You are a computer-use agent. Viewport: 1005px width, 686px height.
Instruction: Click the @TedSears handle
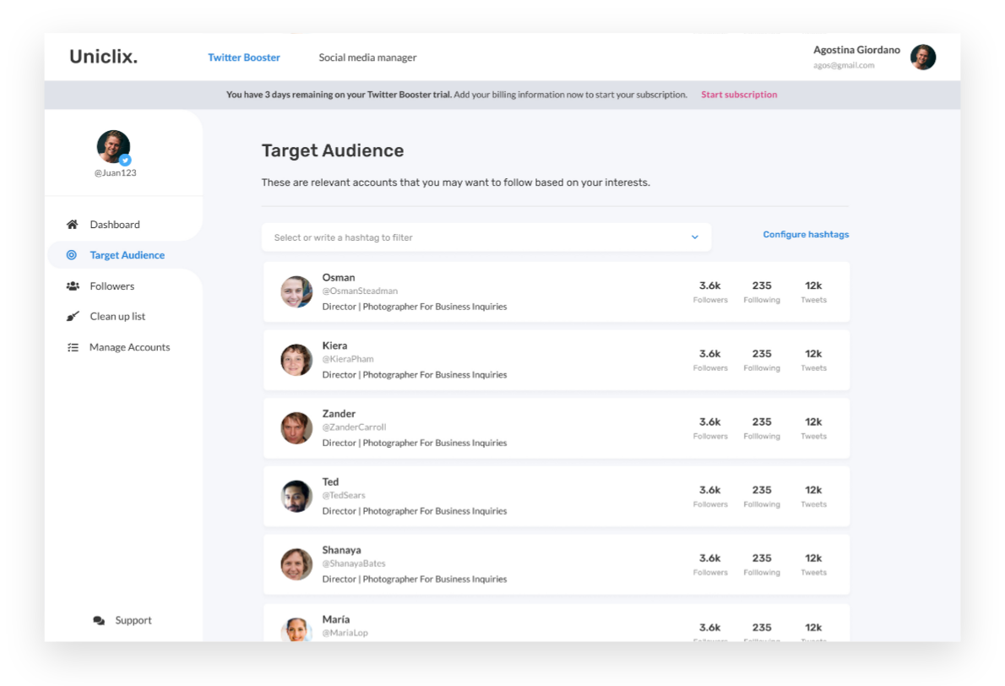[344, 496]
